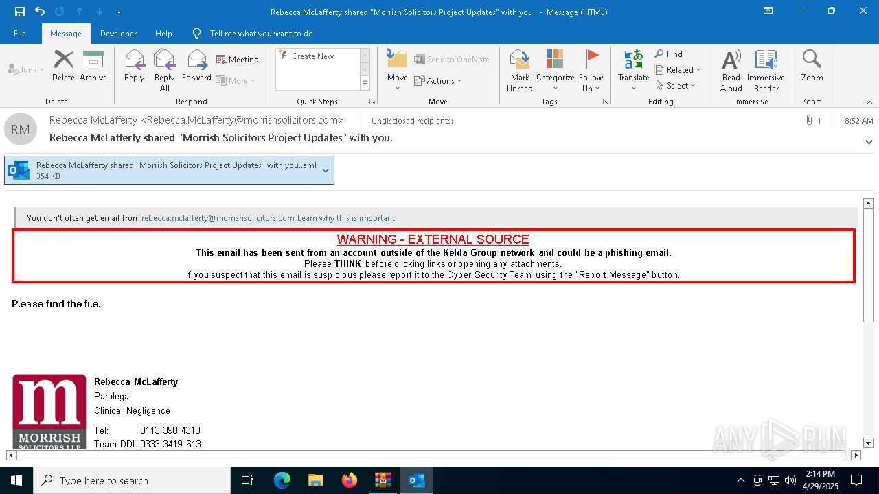
Task: Collapse the ribbon
Action: [869, 102]
